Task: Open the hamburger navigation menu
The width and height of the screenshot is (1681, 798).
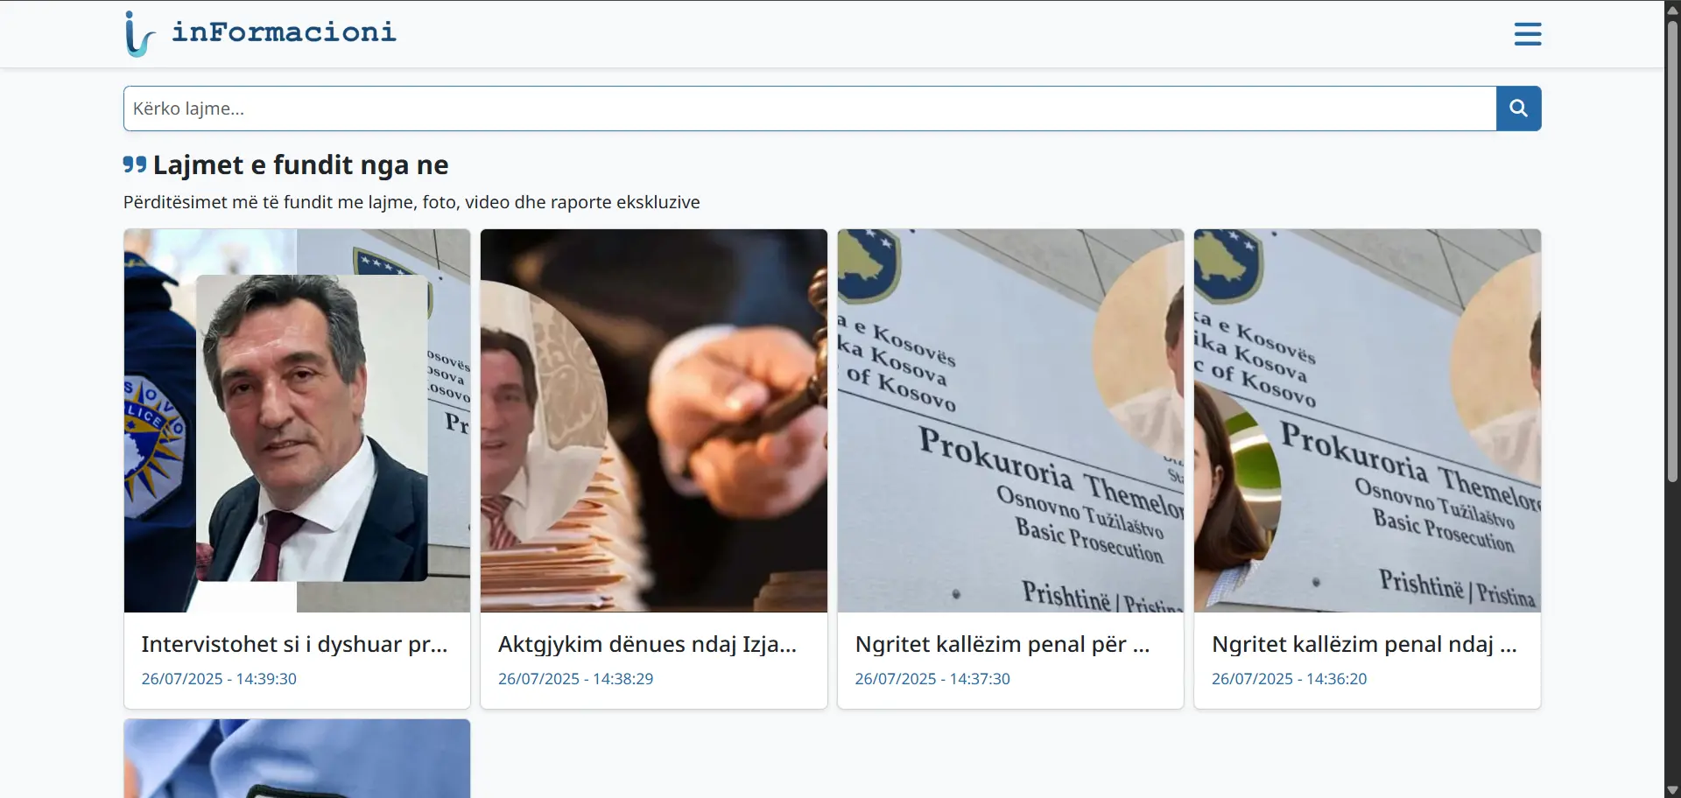Action: point(1527,33)
